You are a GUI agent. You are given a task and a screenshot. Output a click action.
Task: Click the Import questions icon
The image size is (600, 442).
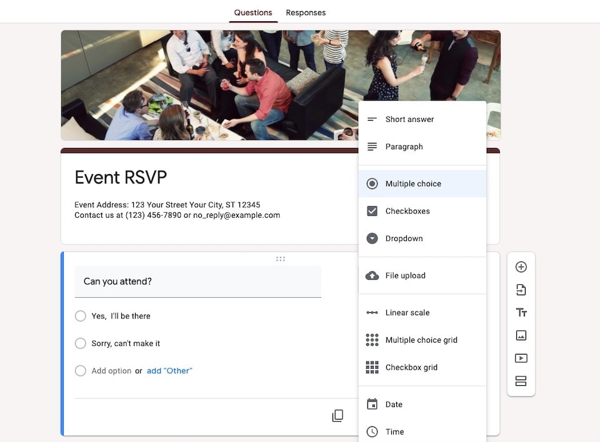coord(521,290)
